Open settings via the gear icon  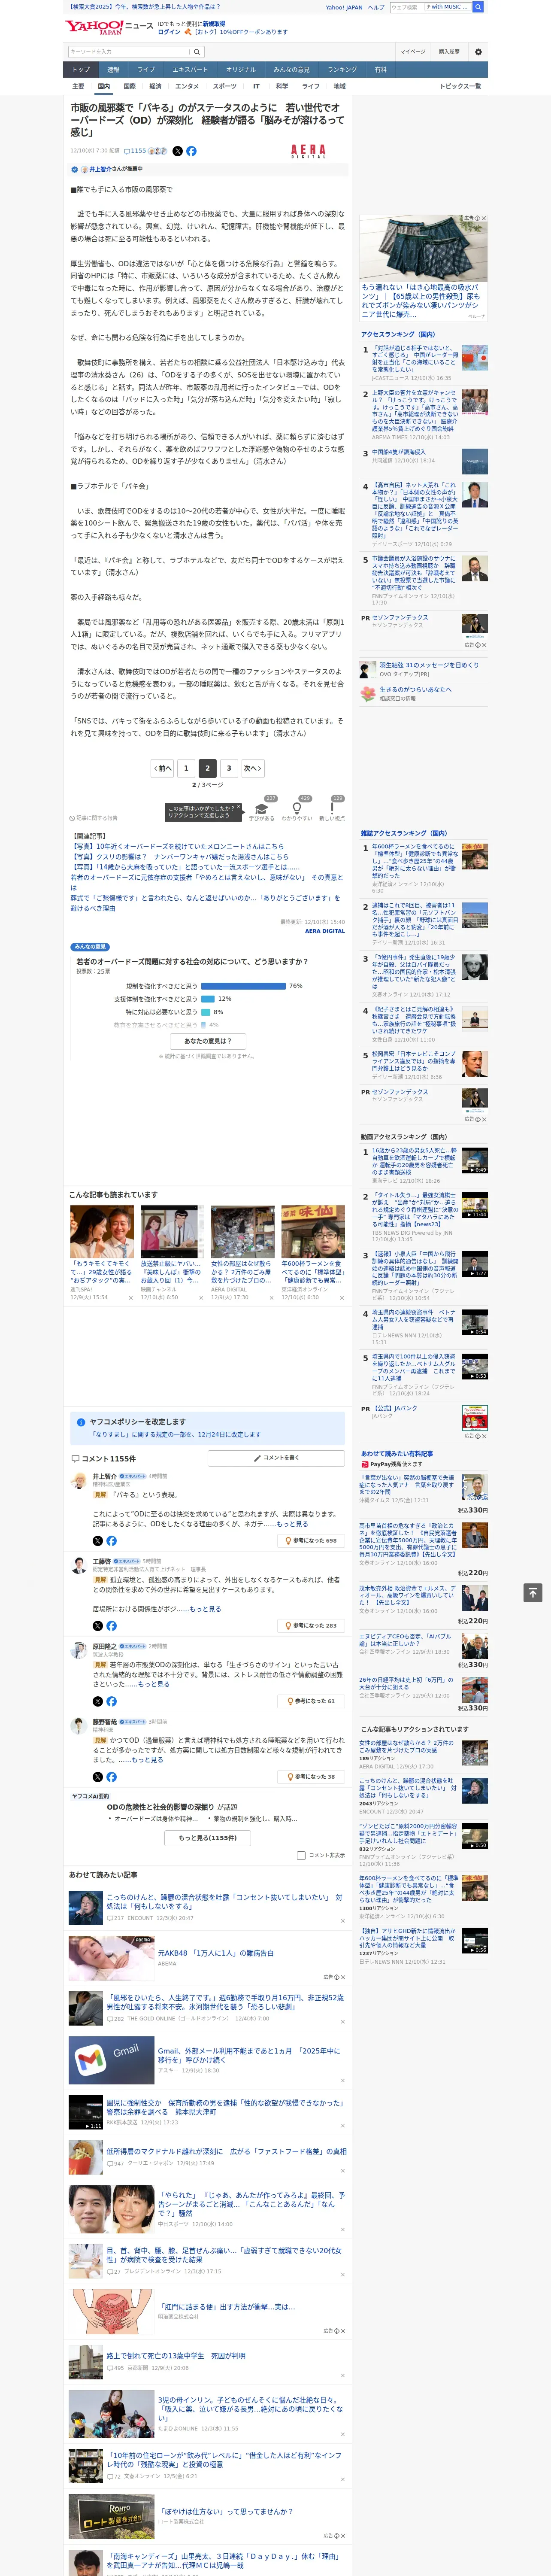click(x=478, y=52)
